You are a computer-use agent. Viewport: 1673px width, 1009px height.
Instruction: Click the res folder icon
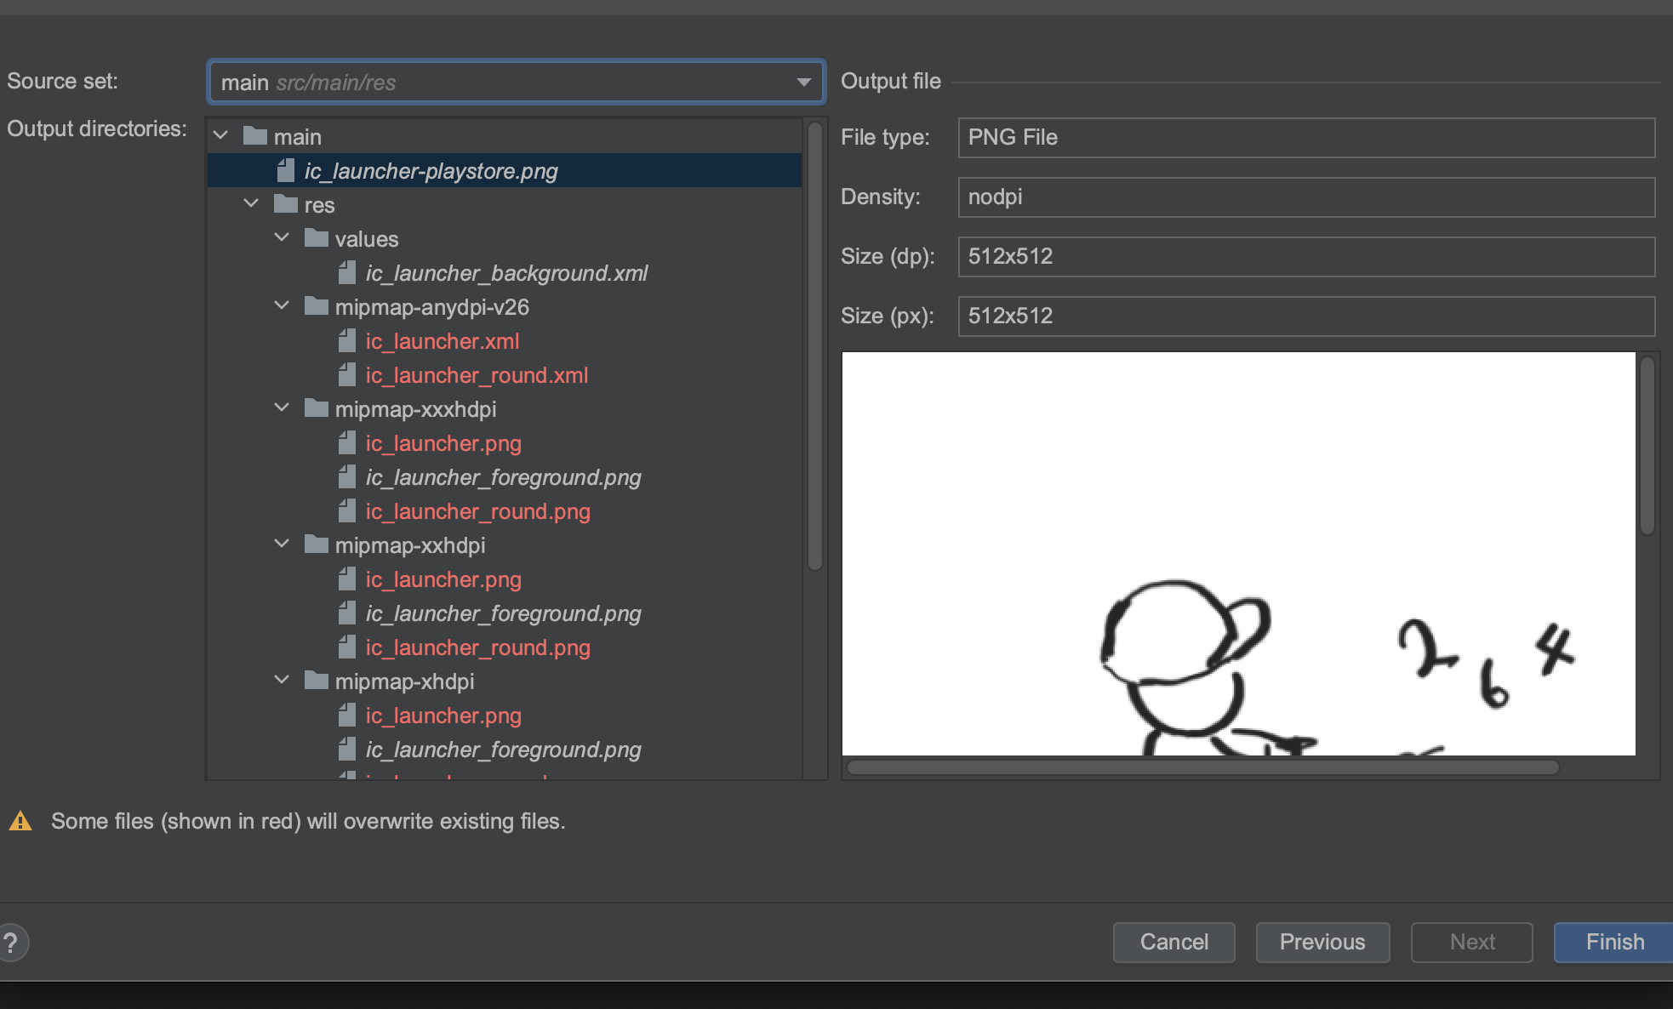coord(285,204)
